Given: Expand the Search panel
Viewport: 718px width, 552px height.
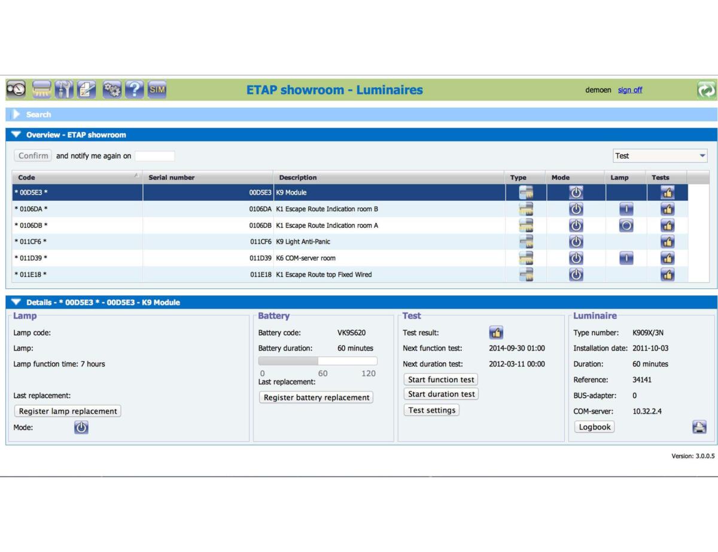Looking at the screenshot, I should pos(17,114).
